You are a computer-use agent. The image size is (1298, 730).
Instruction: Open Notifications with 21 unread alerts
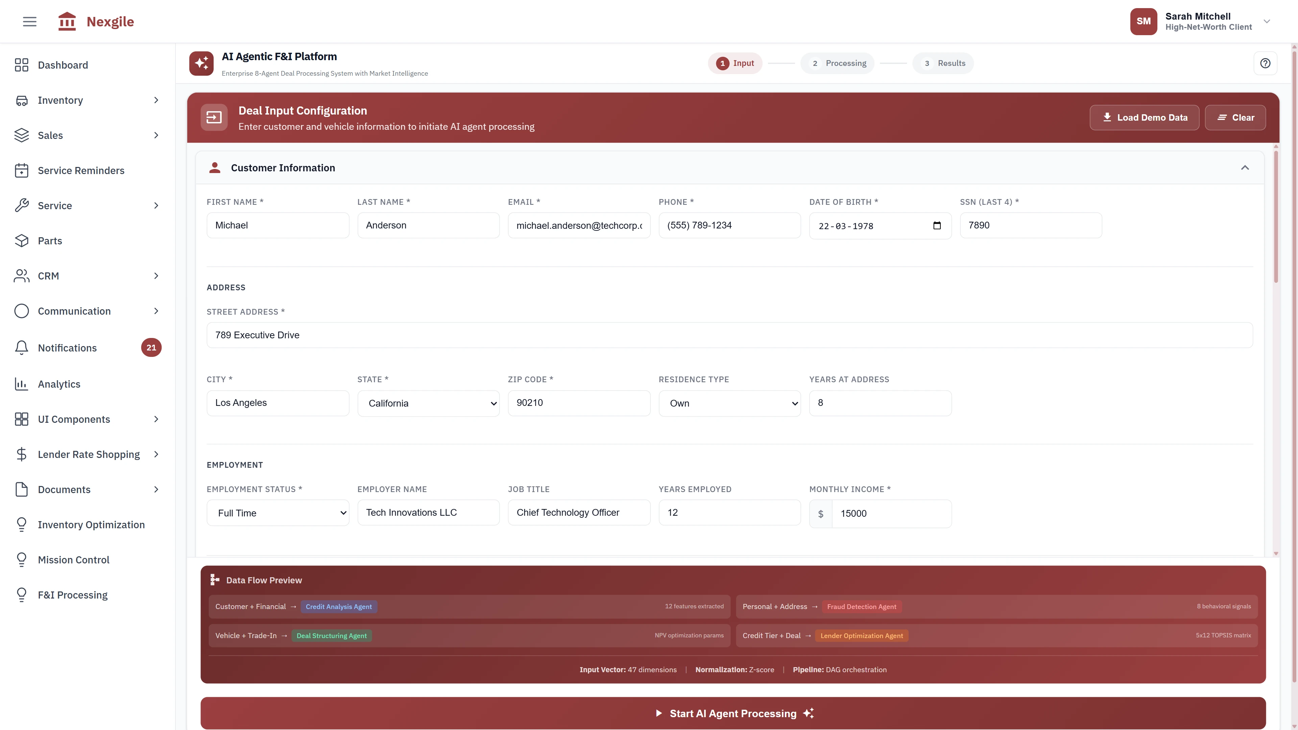(67, 348)
